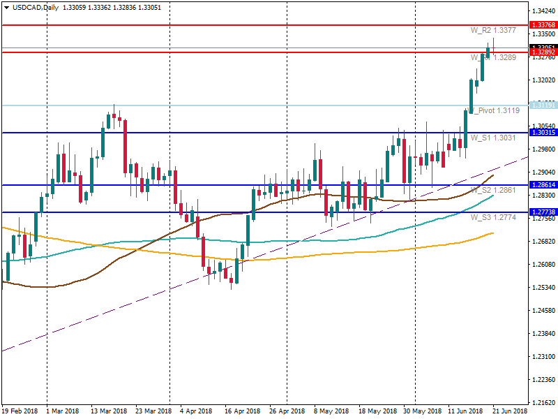
Task: Click the 1.33768 red price tag
Action: 542,25
